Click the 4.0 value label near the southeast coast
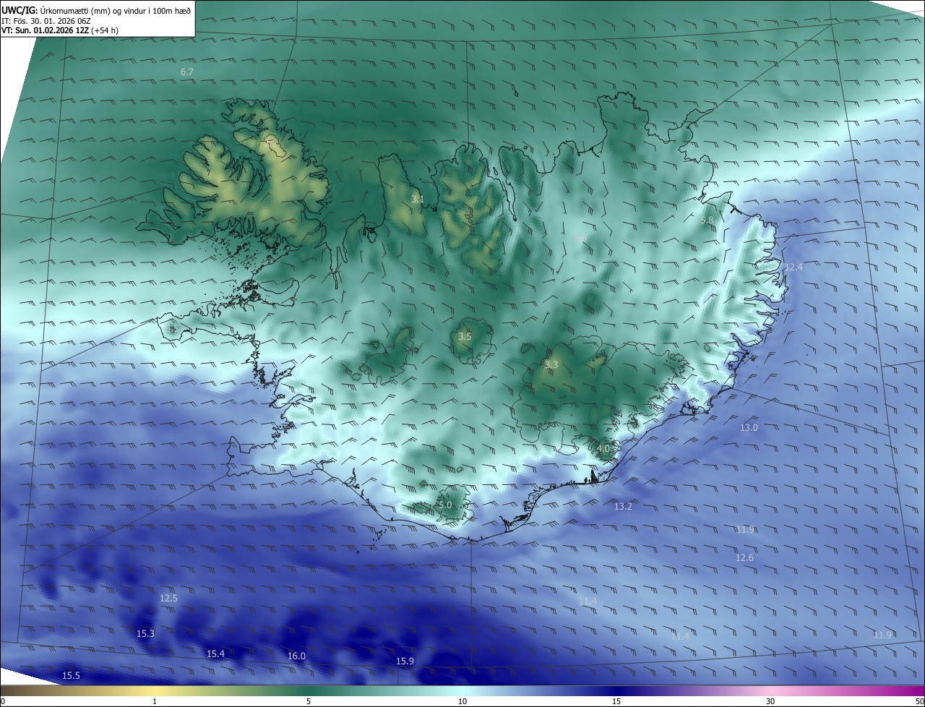Viewport: 925px width, 707px height. point(603,449)
